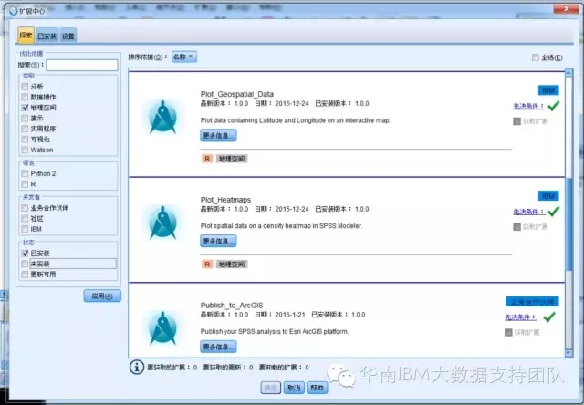Check the 数据操作 category checkbox
The image size is (584, 405).
pos(25,97)
